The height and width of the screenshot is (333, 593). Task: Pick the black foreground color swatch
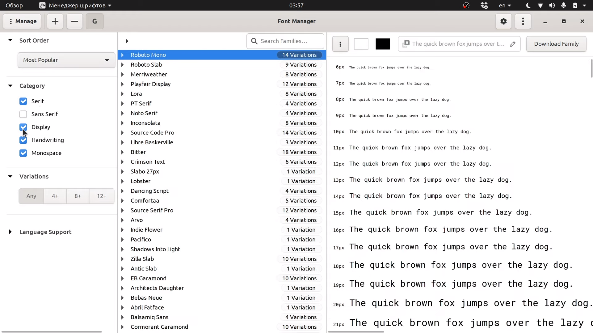(383, 44)
